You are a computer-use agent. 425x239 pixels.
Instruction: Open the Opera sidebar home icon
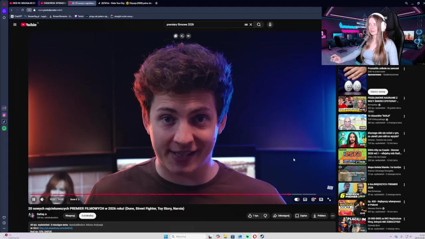click(x=4, y=11)
